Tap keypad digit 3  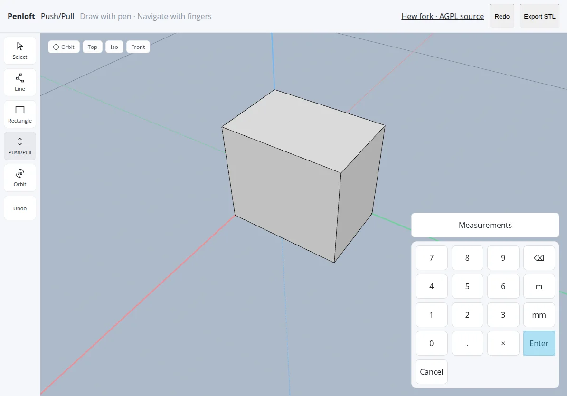pyautogui.click(x=503, y=315)
